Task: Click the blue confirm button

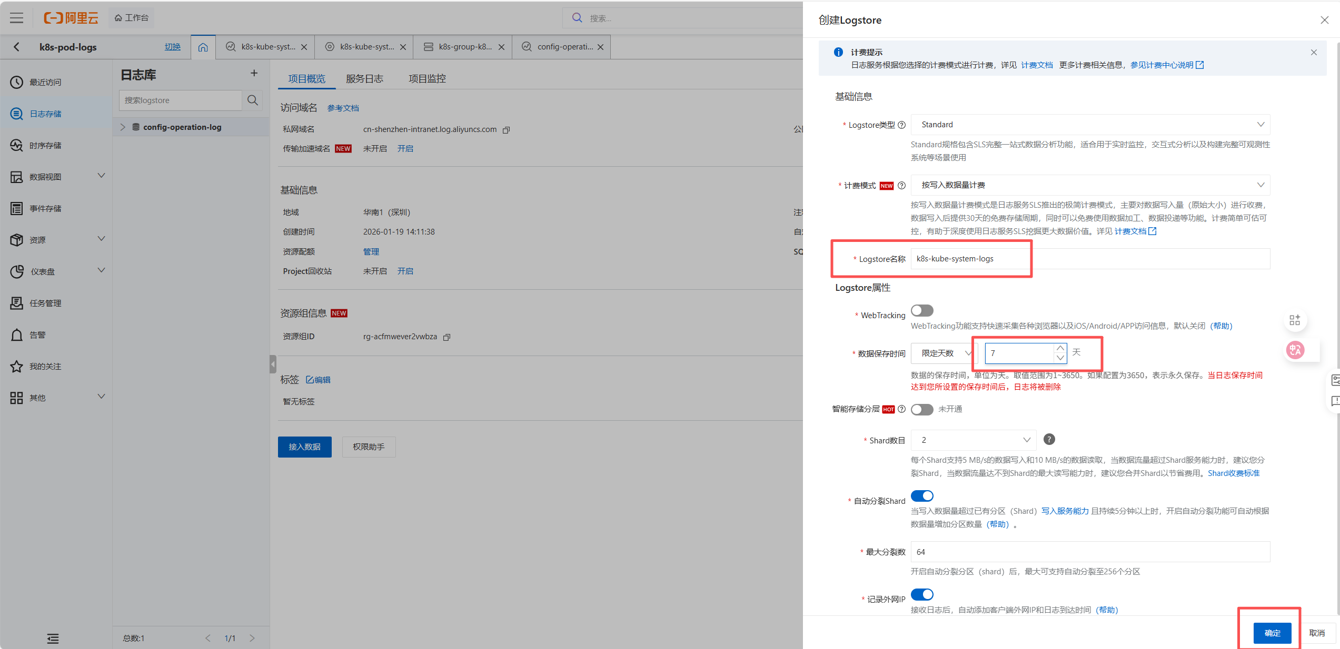Action: (x=1272, y=633)
